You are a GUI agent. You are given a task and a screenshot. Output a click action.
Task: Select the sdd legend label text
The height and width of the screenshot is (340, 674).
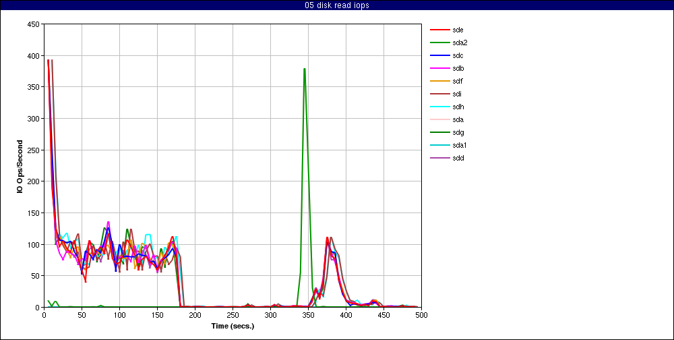[458, 158]
